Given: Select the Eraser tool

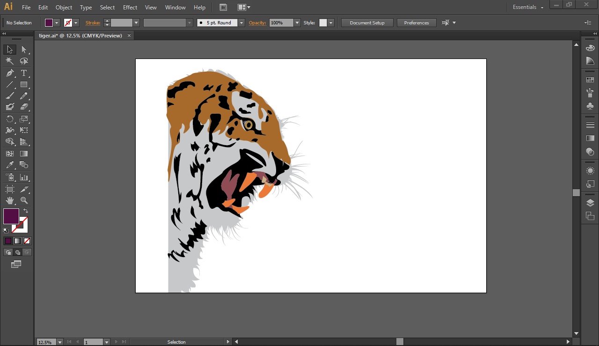Looking at the screenshot, I should click(24, 107).
